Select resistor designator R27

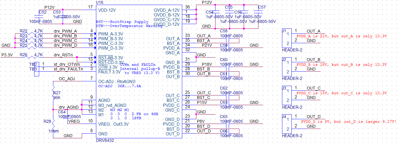(57, 93)
